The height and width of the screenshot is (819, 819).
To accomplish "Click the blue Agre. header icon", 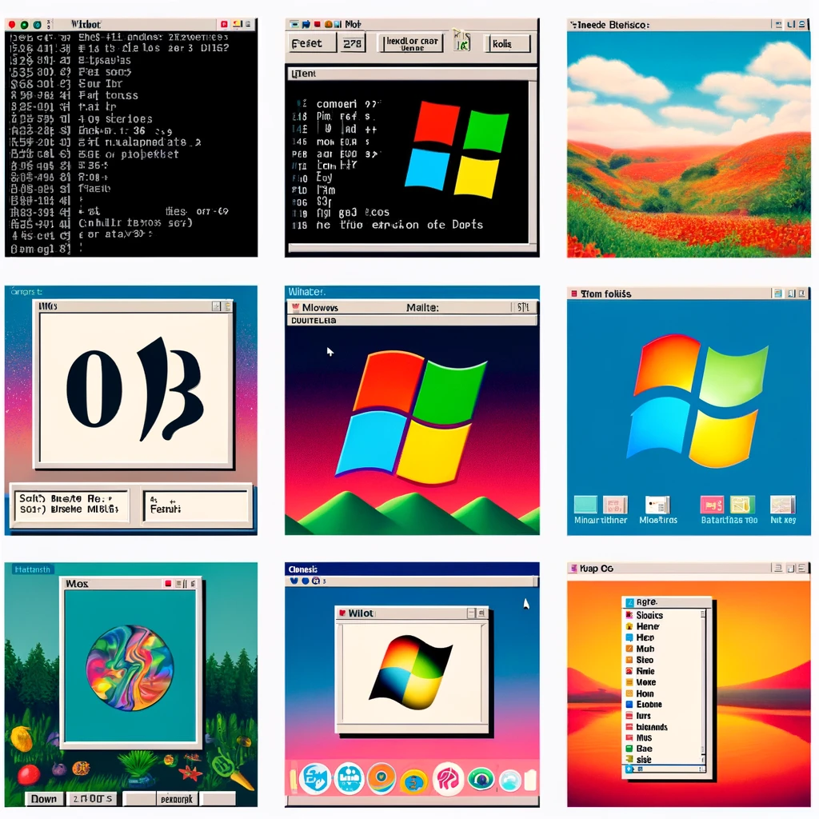I will tap(630, 602).
